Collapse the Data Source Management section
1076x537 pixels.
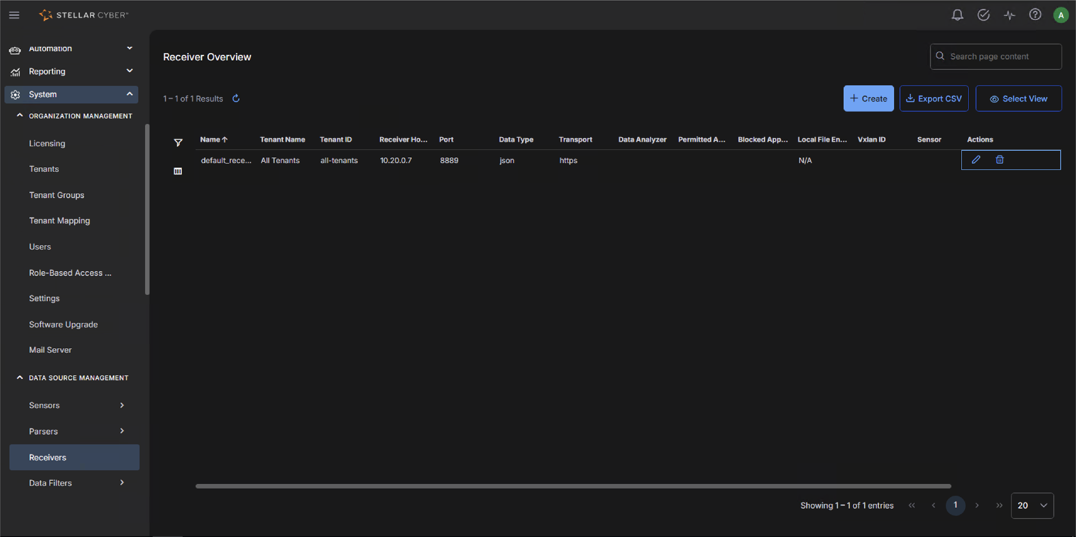19,378
